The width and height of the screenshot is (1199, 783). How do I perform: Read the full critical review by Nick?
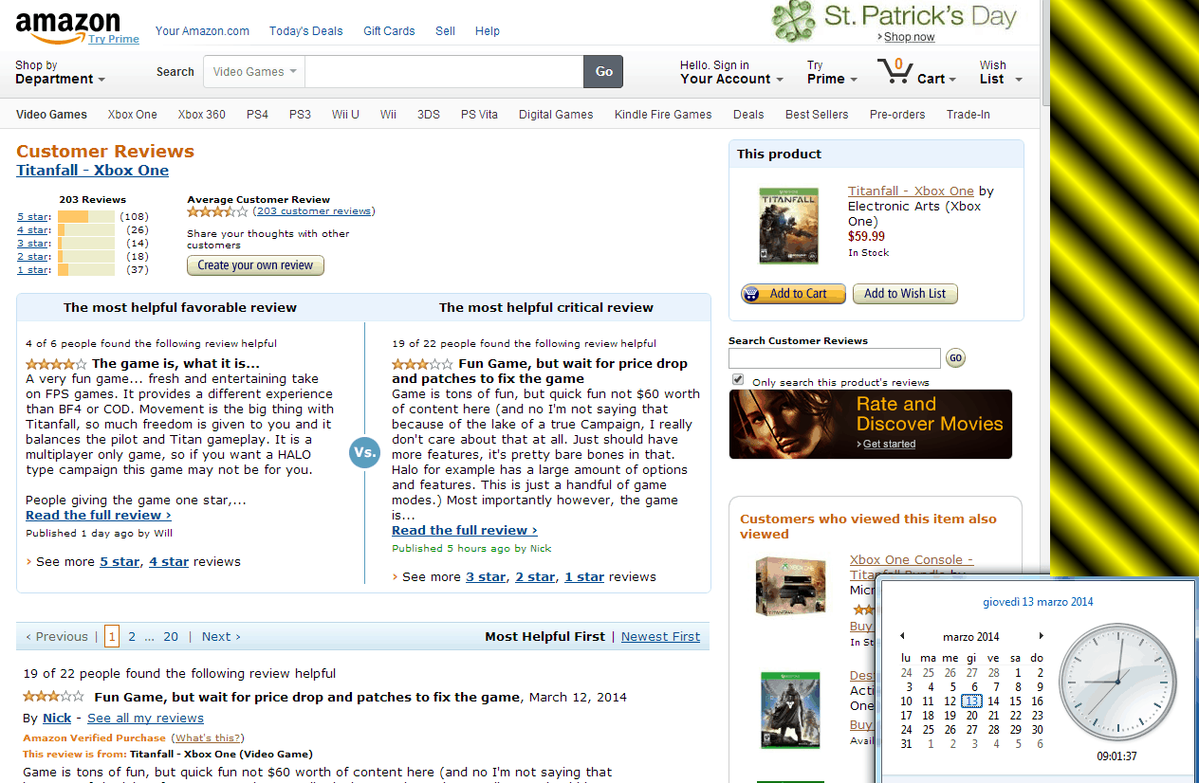click(x=464, y=531)
